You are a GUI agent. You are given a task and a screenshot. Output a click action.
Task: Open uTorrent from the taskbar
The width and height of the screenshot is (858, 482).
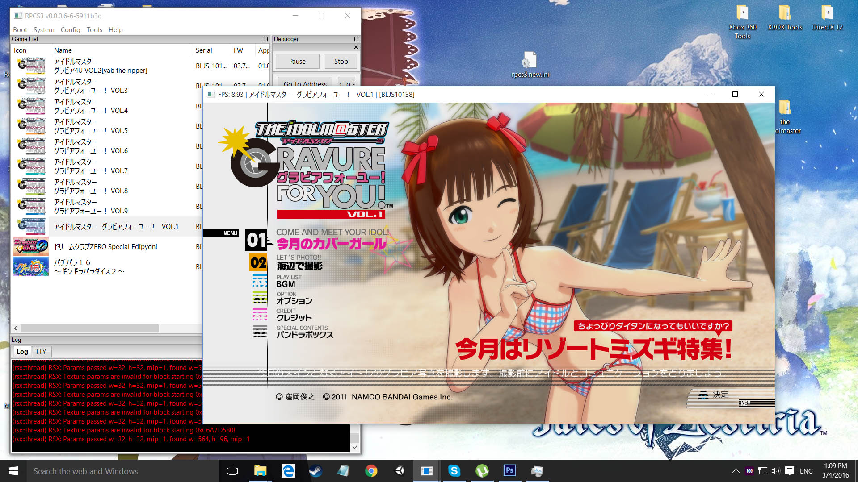coord(482,471)
